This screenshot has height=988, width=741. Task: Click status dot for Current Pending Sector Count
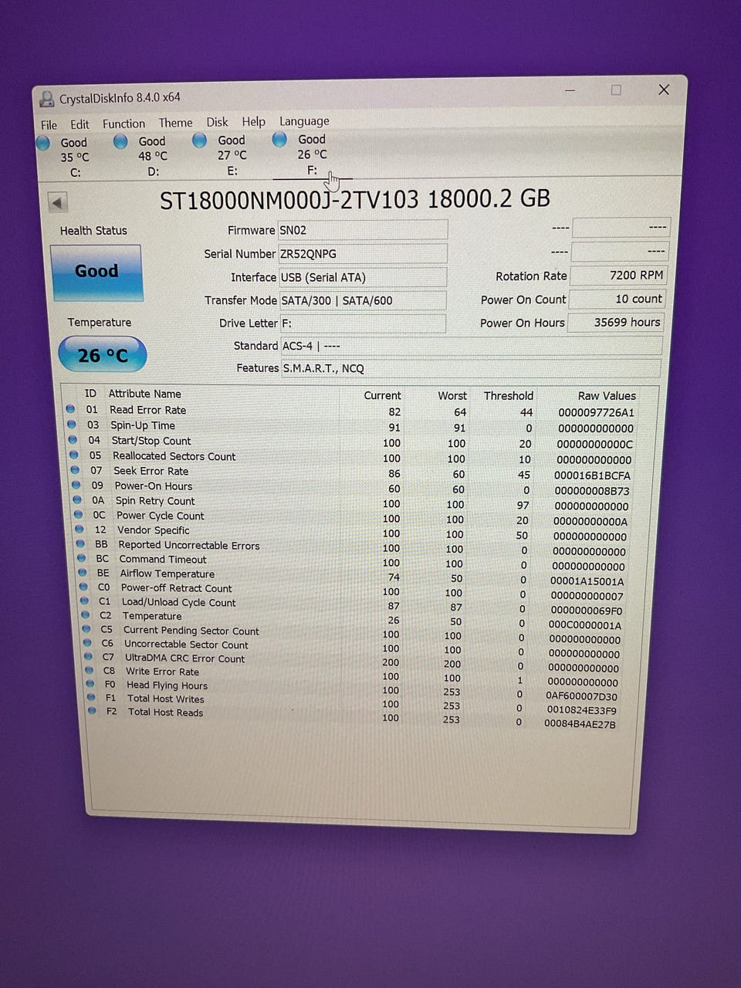(86, 629)
